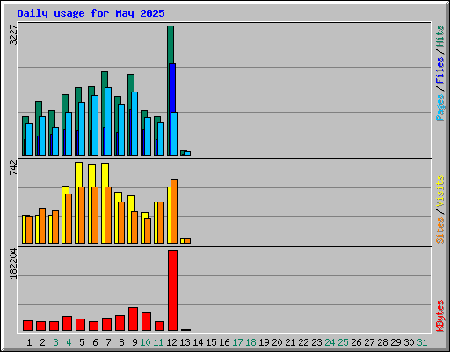Click the 'Sites' legend label
Image resolution: width=450 pixels, height=352 pixels.
[440, 231]
